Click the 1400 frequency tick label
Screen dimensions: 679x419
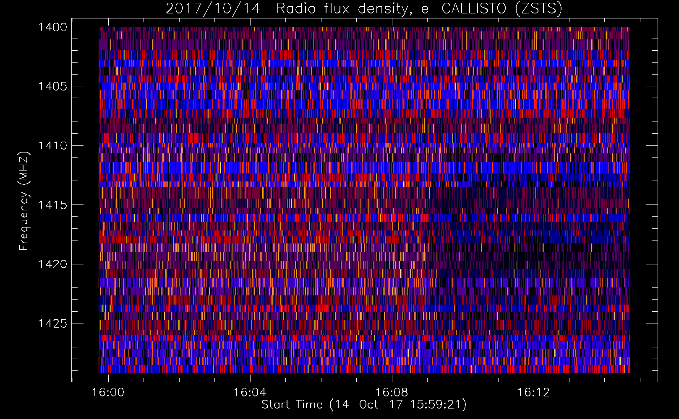(53, 27)
